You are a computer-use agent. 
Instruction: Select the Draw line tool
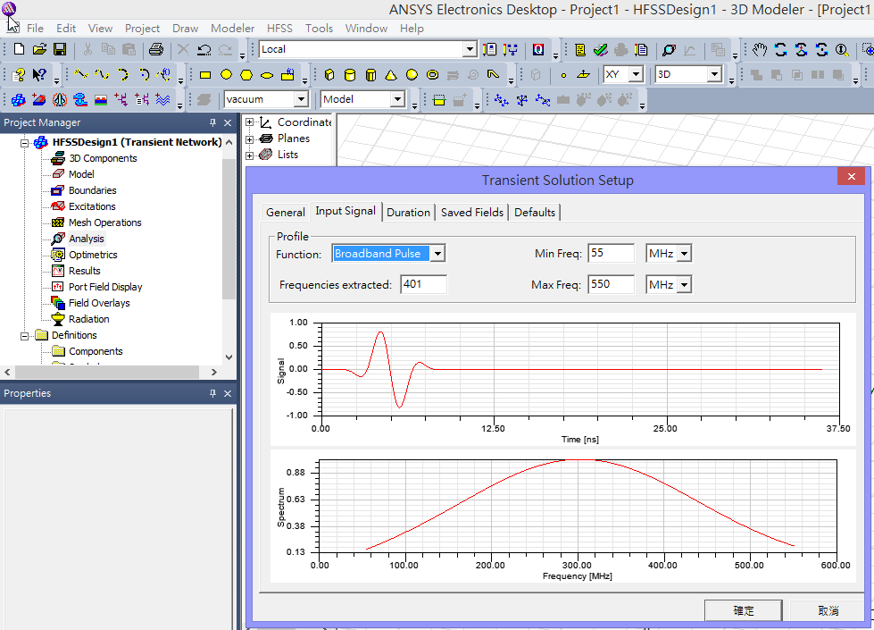tap(81, 74)
